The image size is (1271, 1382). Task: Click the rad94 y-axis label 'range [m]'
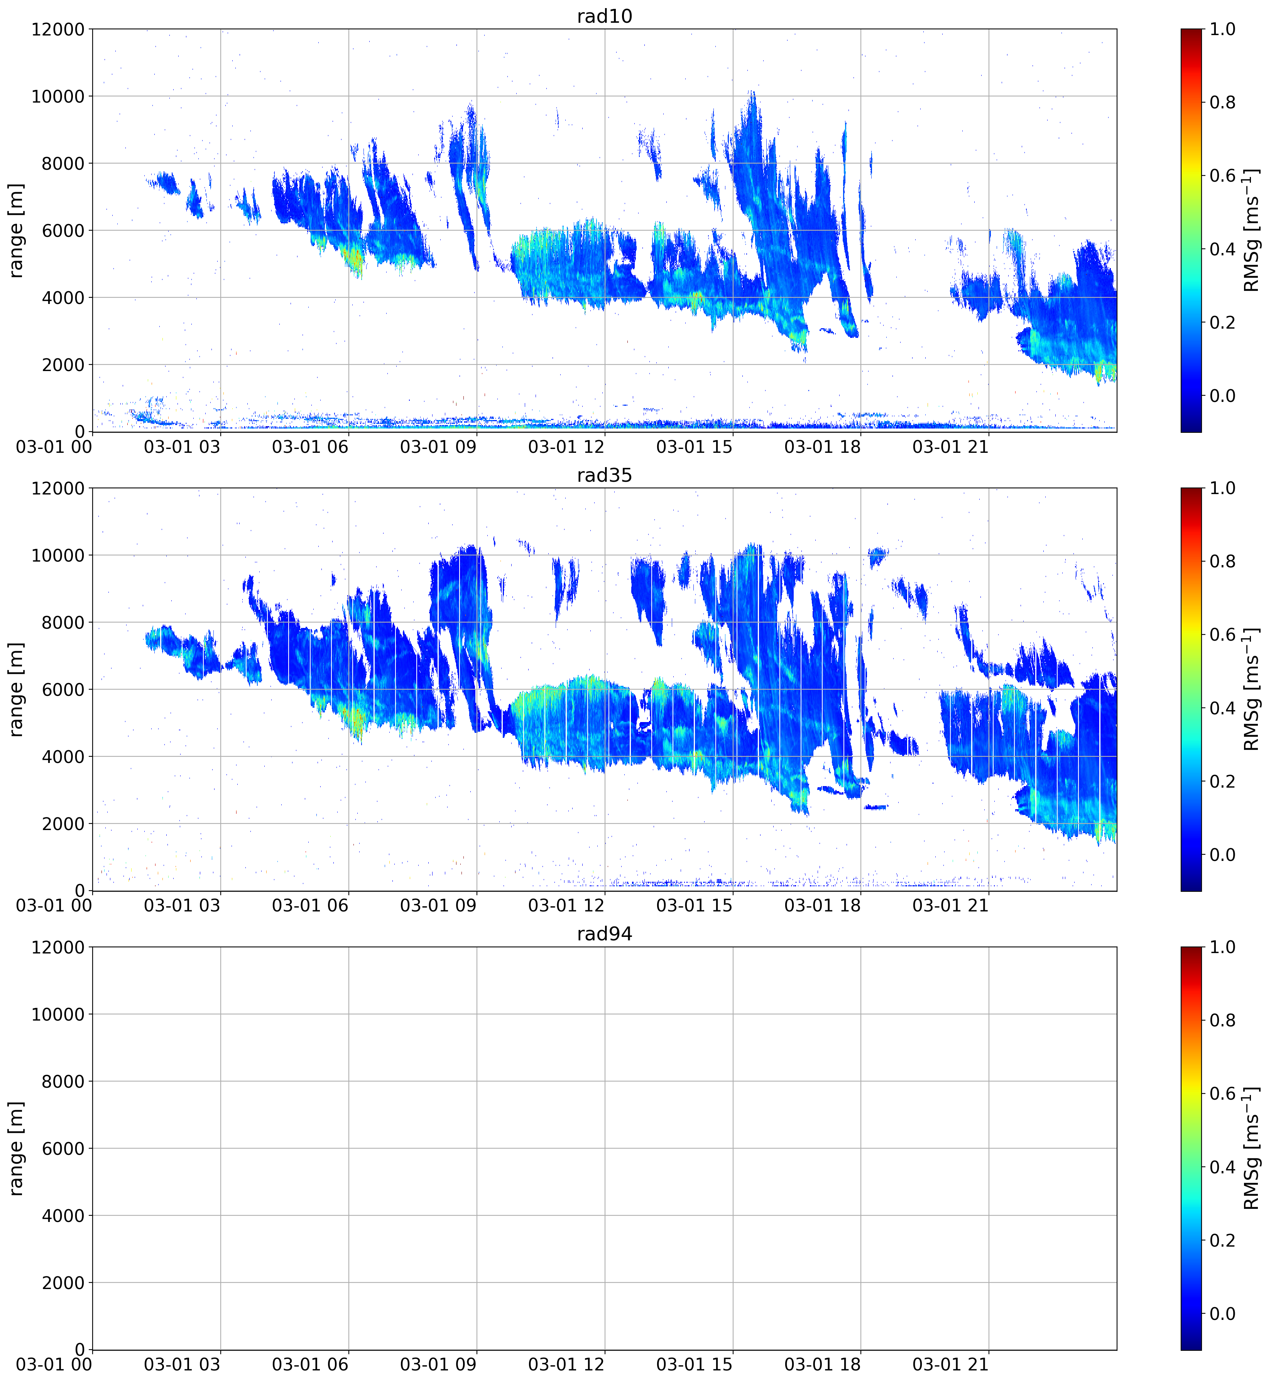click(x=17, y=1148)
